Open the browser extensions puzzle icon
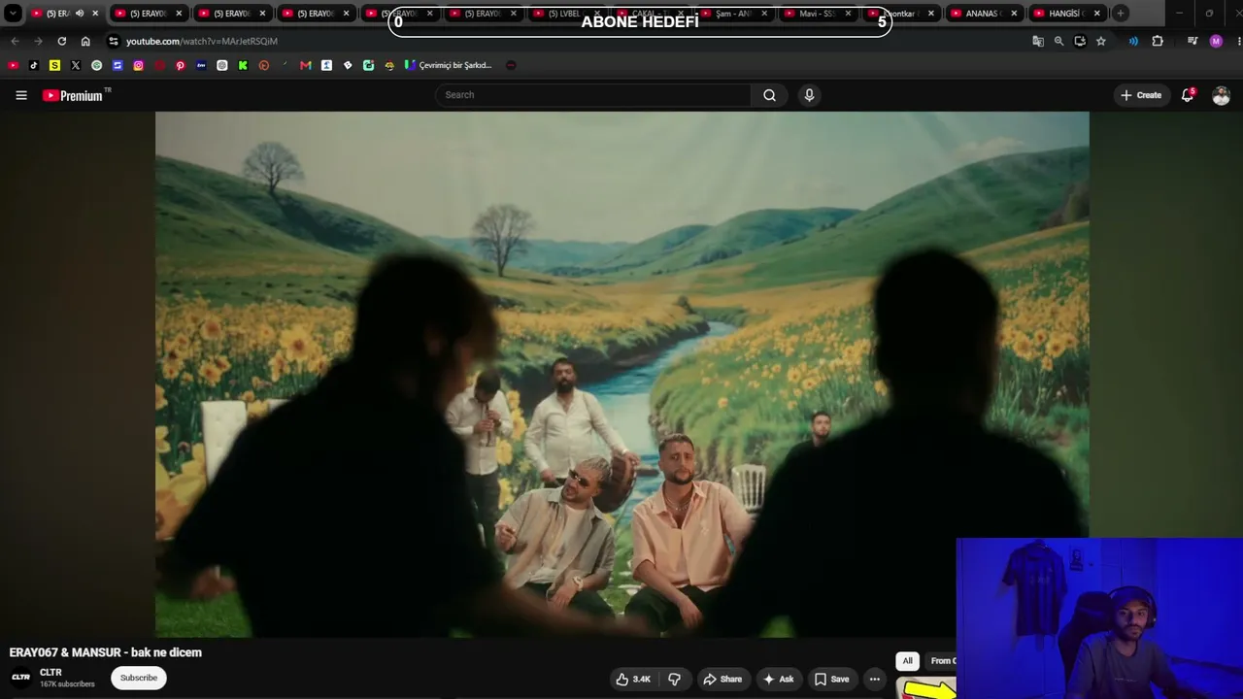The image size is (1243, 699). 1158,41
